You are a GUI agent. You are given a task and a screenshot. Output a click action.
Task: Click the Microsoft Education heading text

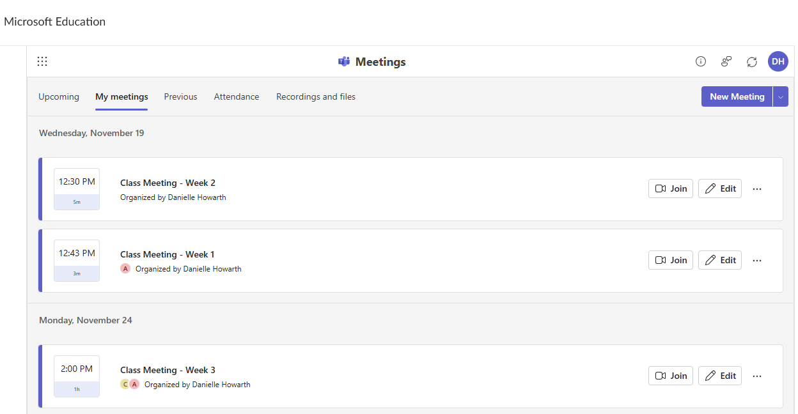55,22
